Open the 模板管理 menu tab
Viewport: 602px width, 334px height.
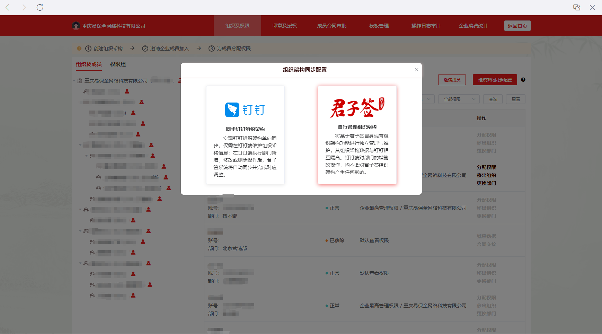click(x=379, y=26)
